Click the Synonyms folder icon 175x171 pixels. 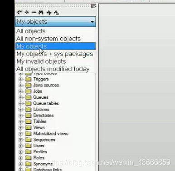point(28,164)
